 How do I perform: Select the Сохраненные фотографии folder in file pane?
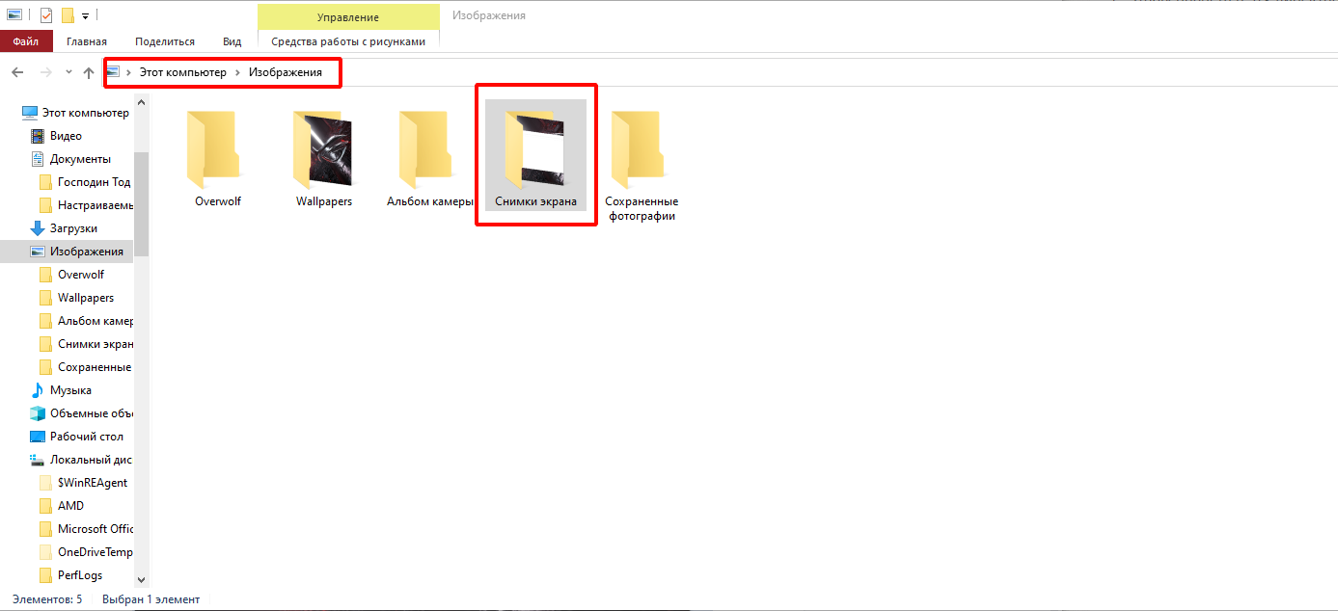tap(642, 166)
